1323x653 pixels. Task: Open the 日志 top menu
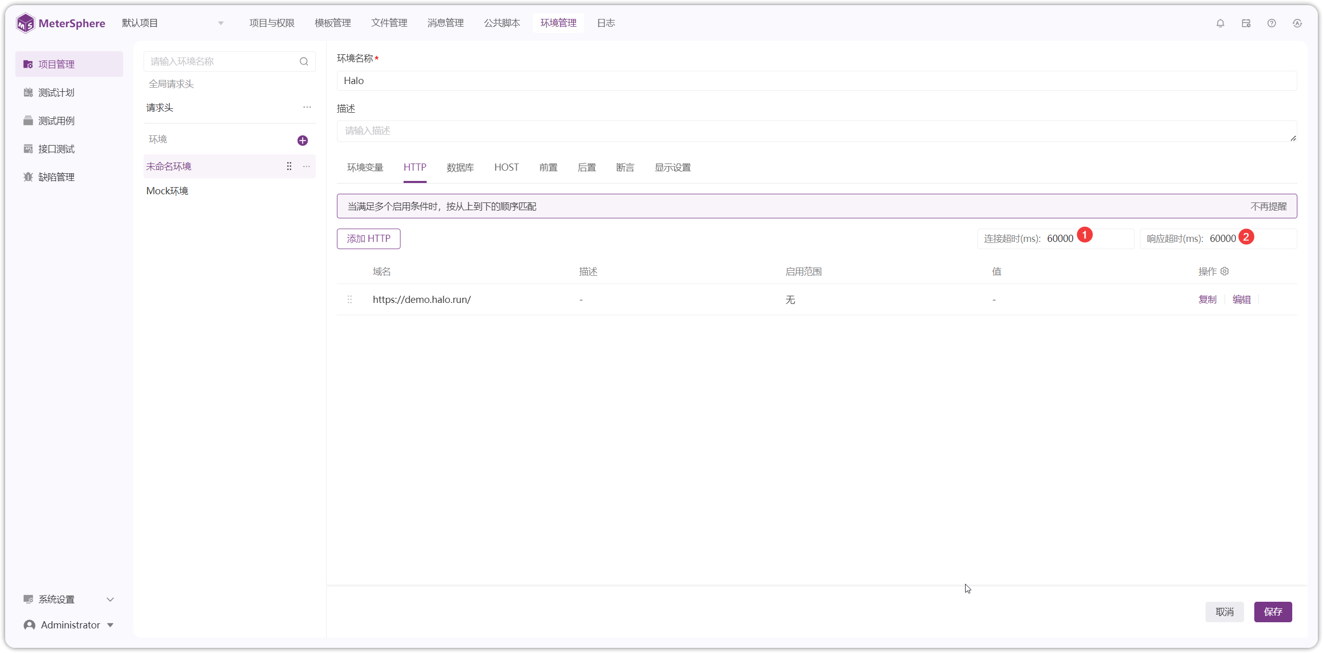(606, 23)
